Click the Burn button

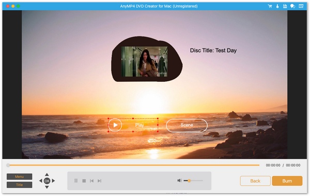287,181
